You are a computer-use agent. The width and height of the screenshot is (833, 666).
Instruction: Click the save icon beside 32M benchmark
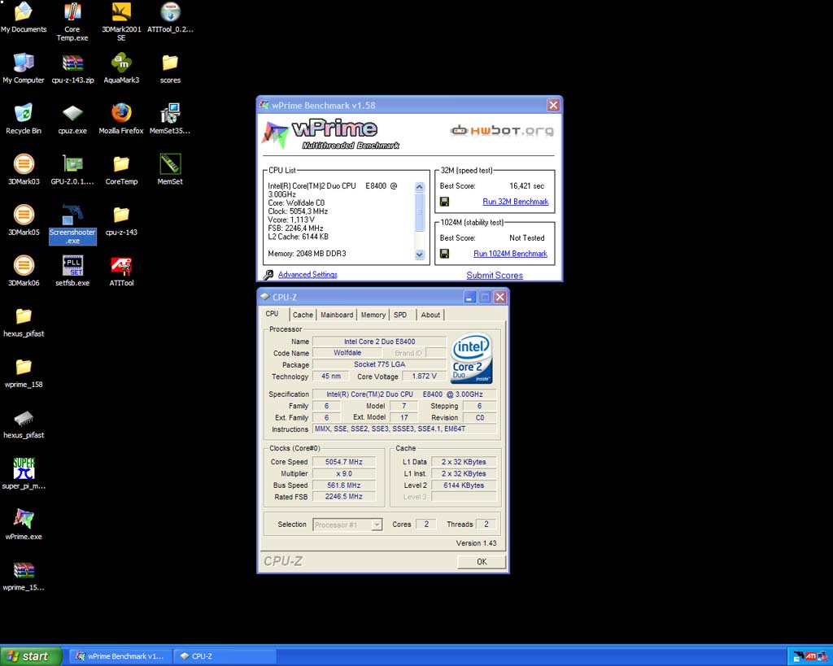tap(445, 202)
